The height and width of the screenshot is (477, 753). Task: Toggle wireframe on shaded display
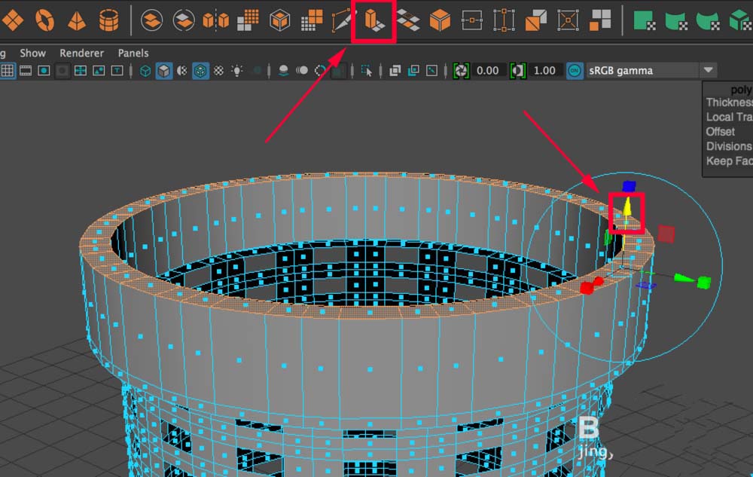[x=200, y=71]
